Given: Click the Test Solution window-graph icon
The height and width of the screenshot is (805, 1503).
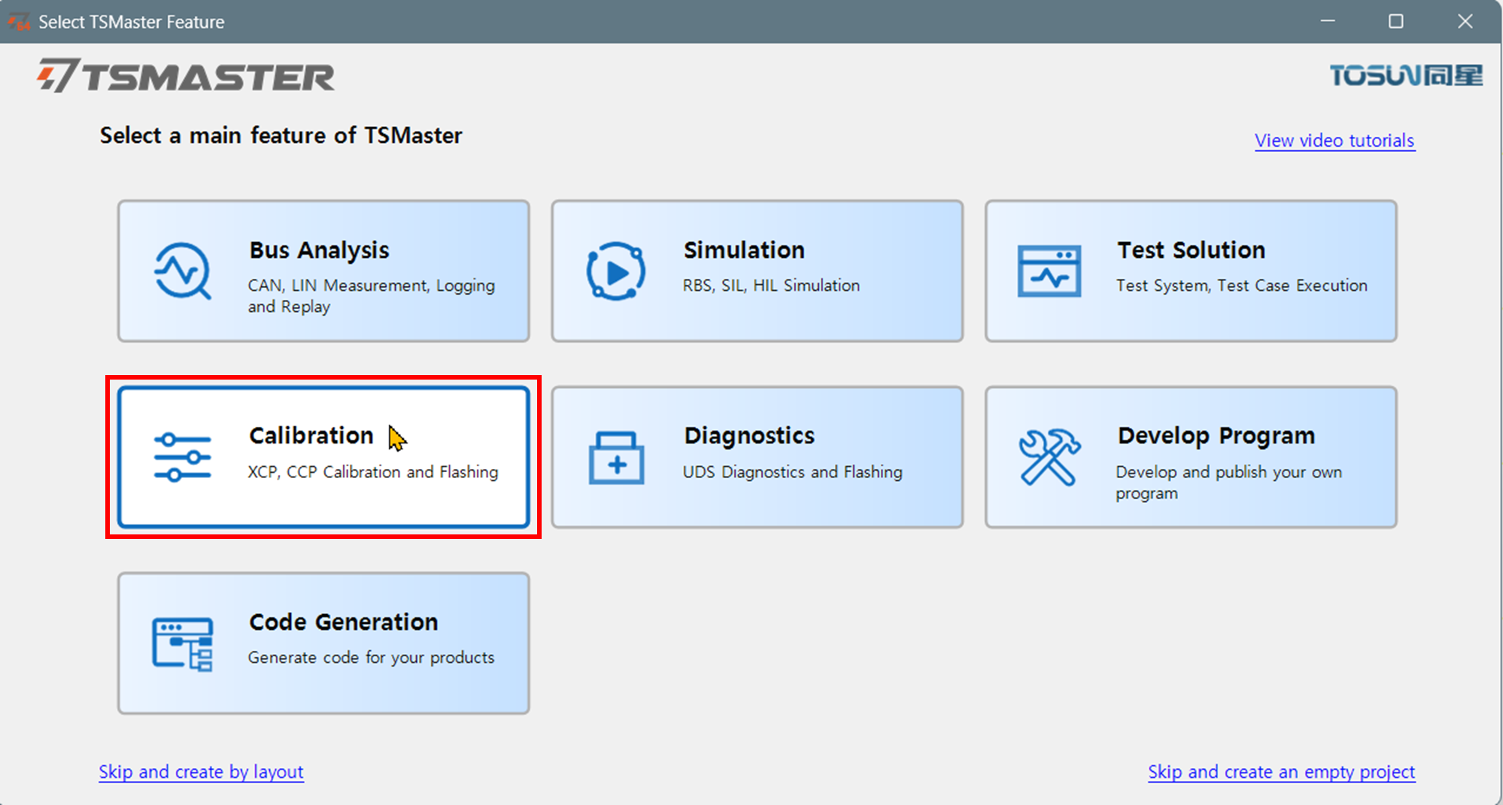Looking at the screenshot, I should [1049, 271].
